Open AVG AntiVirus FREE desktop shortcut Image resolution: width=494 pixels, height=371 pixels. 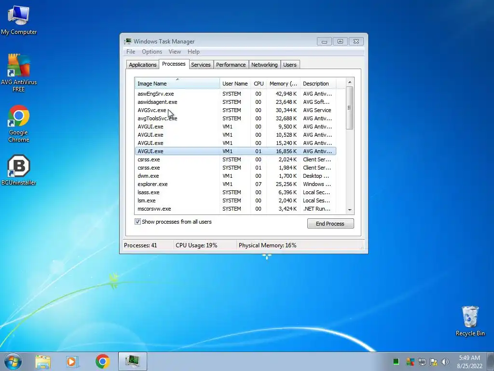click(19, 72)
